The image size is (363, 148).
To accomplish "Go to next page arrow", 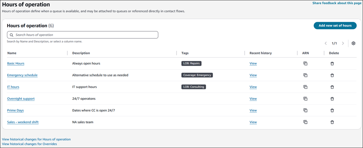I will point(343,43).
